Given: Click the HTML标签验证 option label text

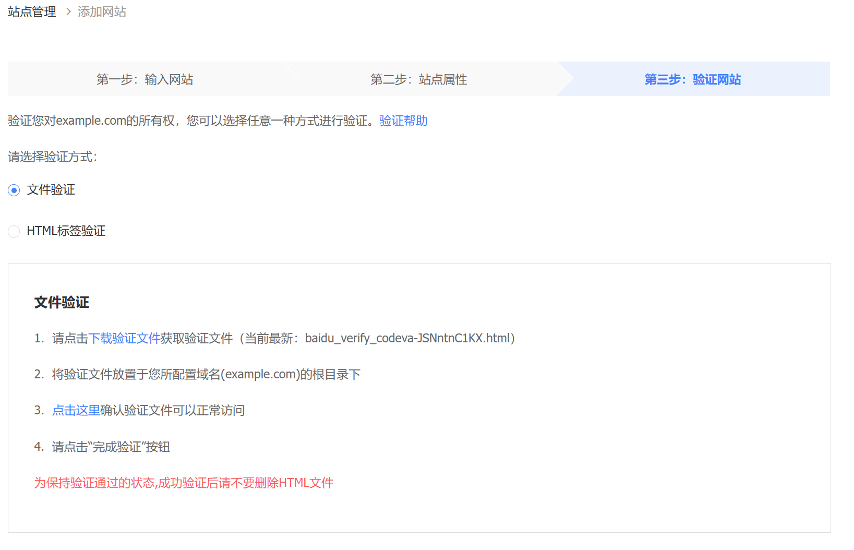Looking at the screenshot, I should 66,231.
